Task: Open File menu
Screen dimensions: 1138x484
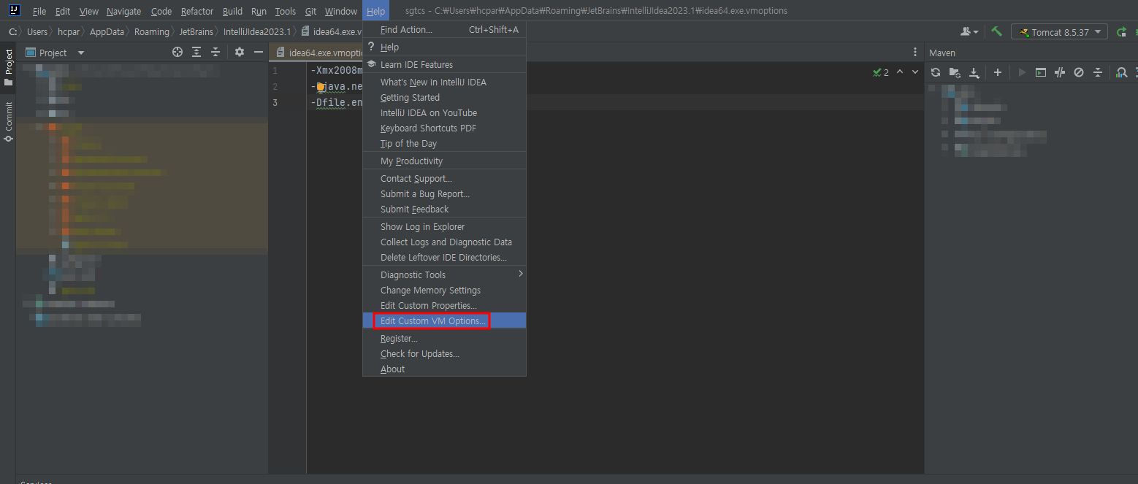Action: tap(39, 11)
